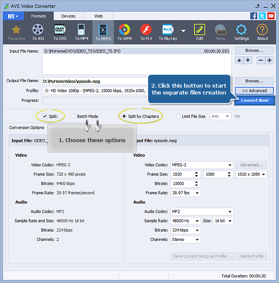The height and width of the screenshot is (283, 279).
Task: Open the Channels Stereo dropdown
Action: tap(186, 240)
